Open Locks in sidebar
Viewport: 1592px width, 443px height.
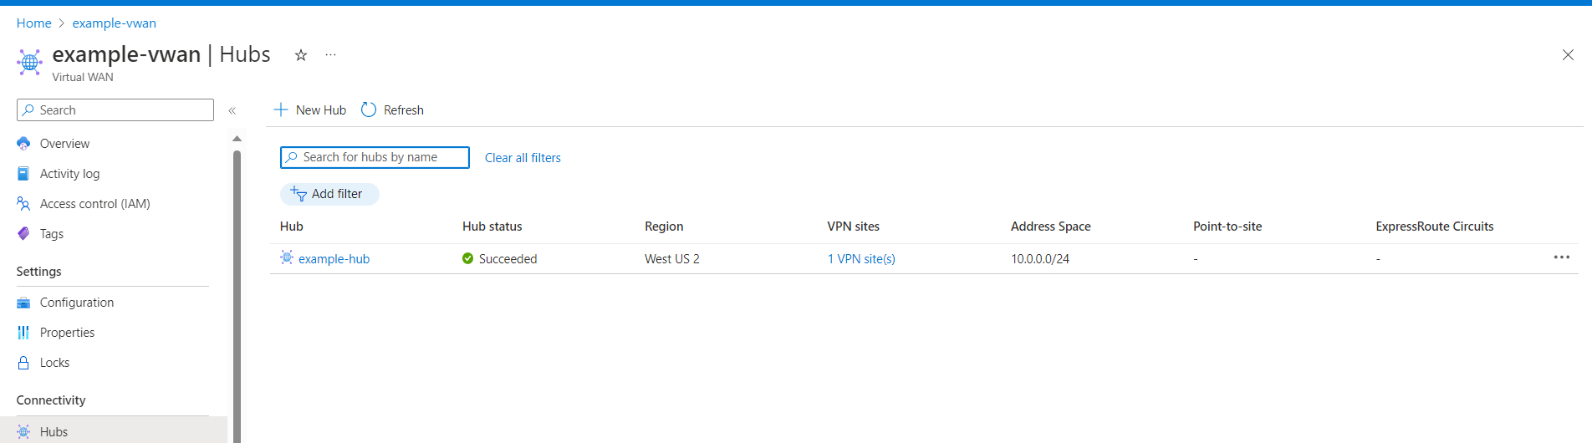[x=54, y=363]
